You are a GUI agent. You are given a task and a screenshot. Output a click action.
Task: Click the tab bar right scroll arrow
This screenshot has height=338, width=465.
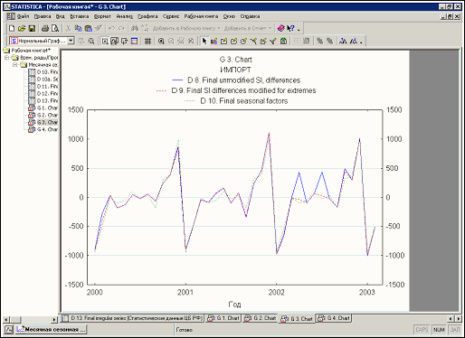pos(459,318)
